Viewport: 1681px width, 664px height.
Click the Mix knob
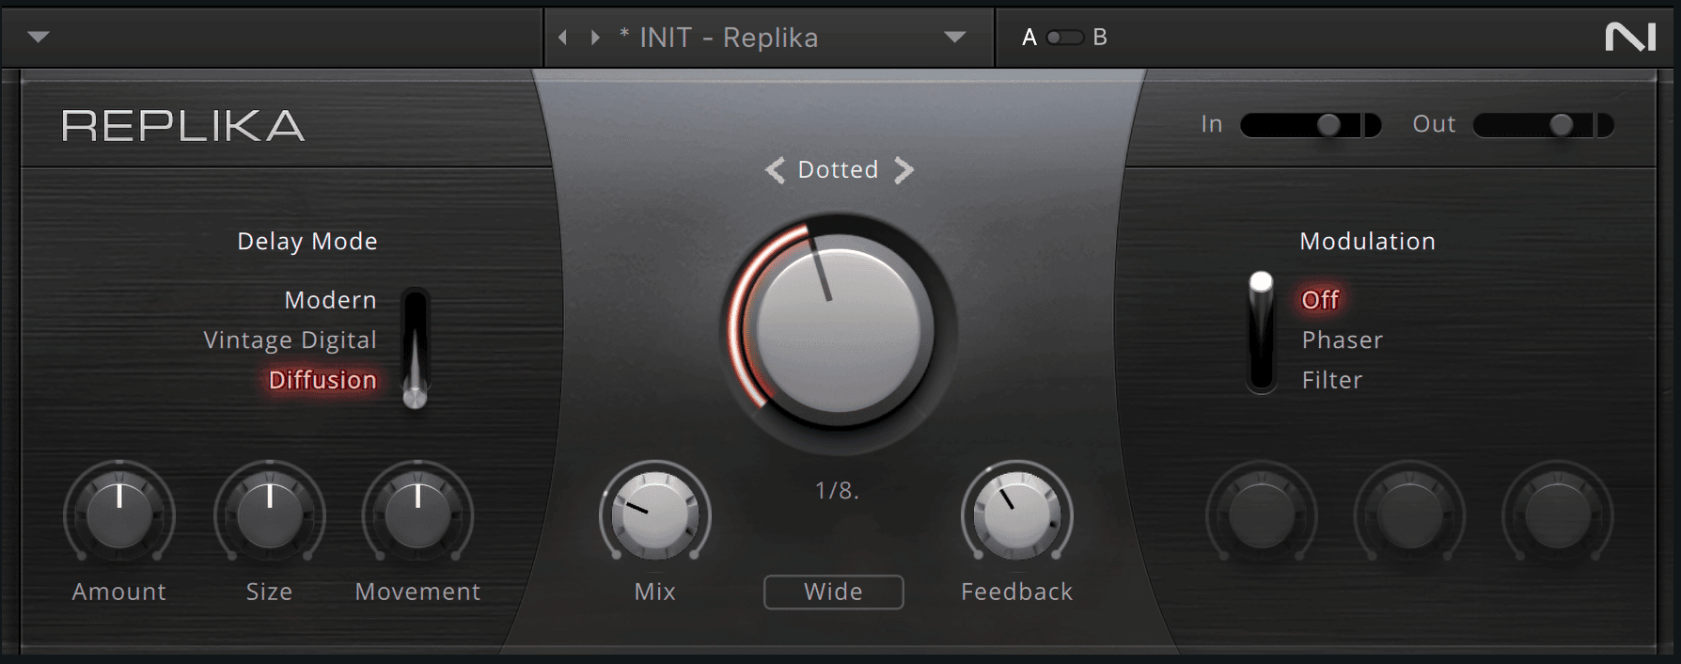pyautogui.click(x=654, y=514)
